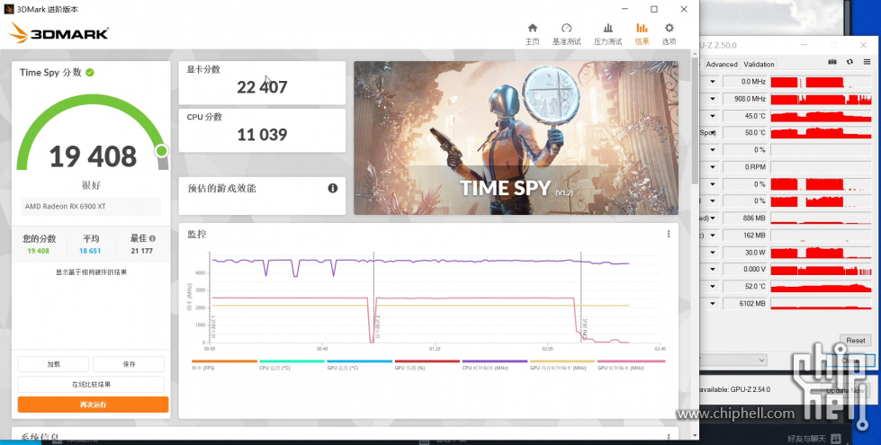Expand GPU-Z dropdown for 30.0 W row
Viewport: 881px width, 445px height.
(713, 252)
